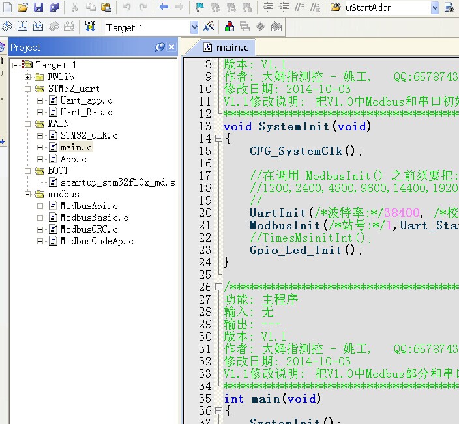Image resolution: width=459 pixels, height=424 pixels.
Task: Navigate backwards with the blue left arrow
Action: pos(163,8)
